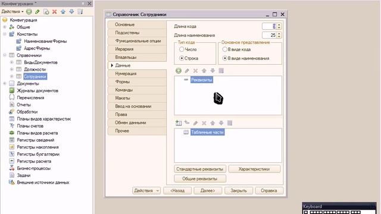Select Регистры накопления in the tree

[x=38, y=147]
